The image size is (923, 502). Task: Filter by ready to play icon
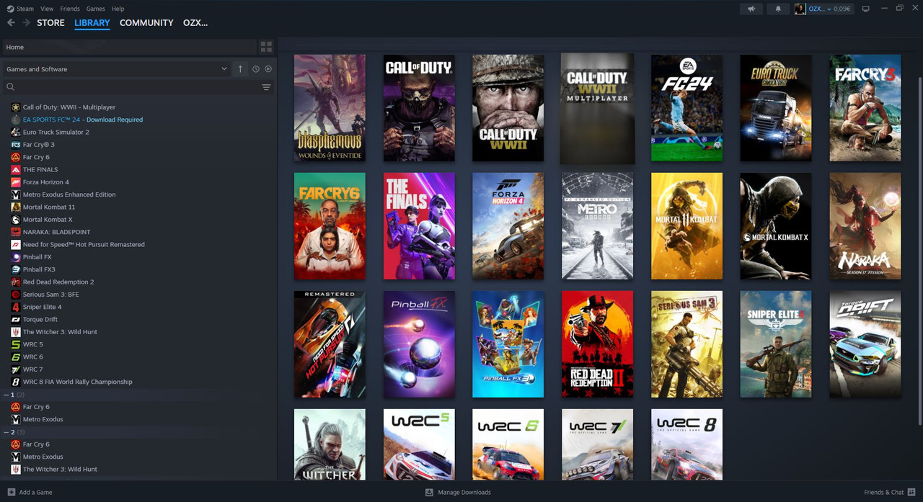tap(268, 69)
